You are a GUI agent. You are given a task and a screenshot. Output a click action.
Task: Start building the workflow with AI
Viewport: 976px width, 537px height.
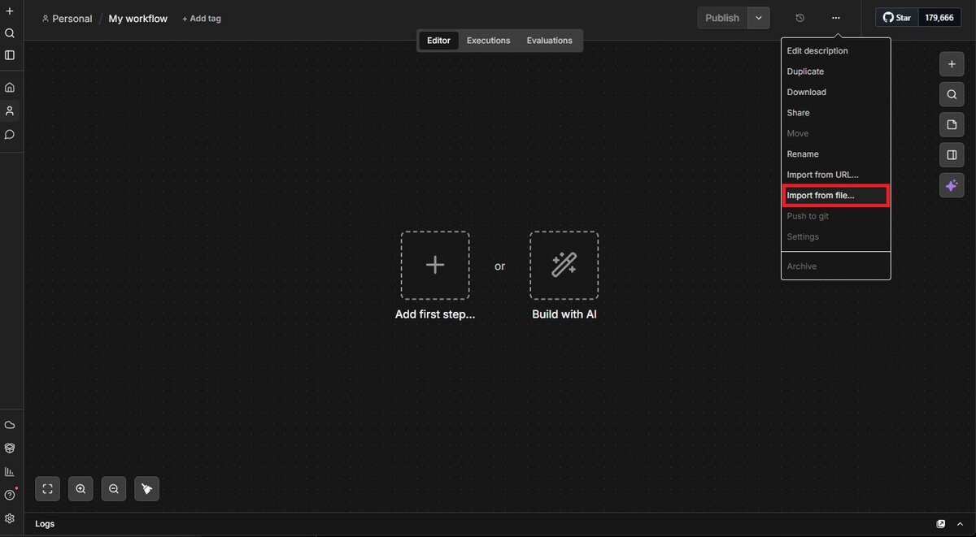pos(564,266)
